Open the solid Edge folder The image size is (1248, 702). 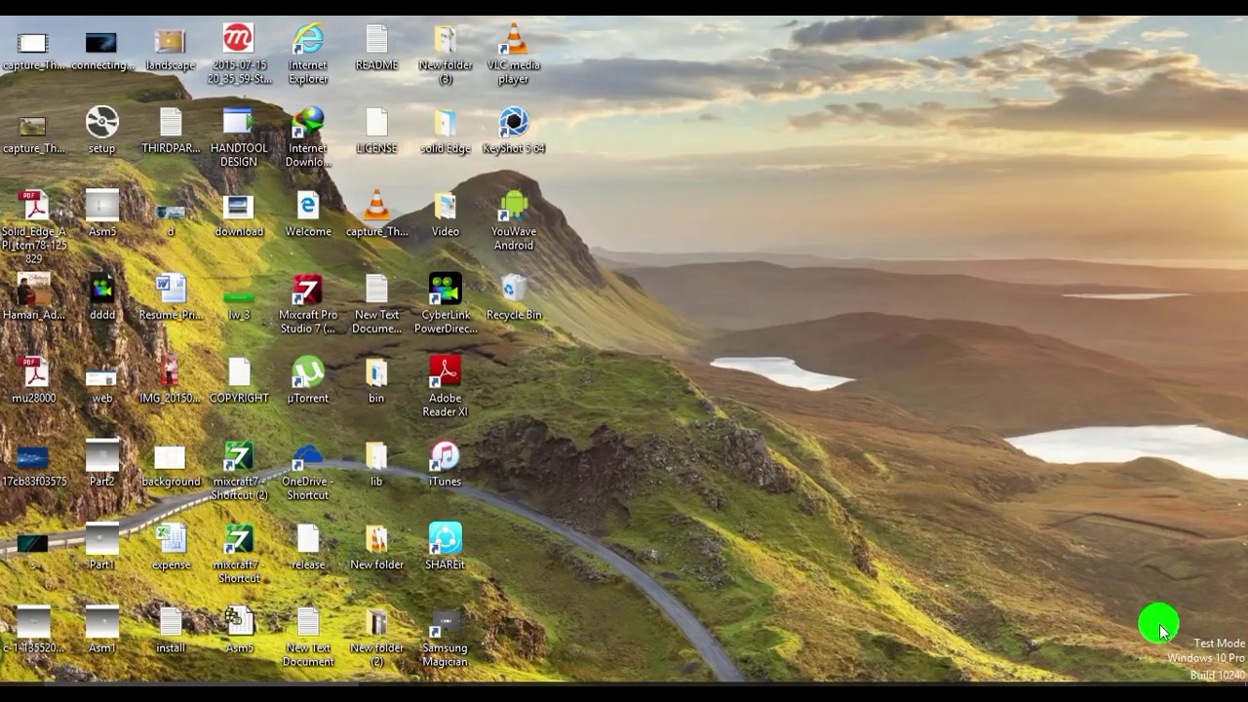point(445,132)
